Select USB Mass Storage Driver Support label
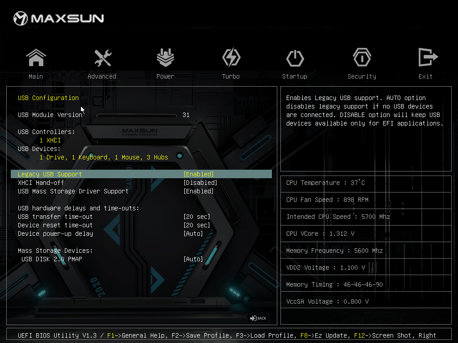The image size is (458, 343). [x=73, y=191]
